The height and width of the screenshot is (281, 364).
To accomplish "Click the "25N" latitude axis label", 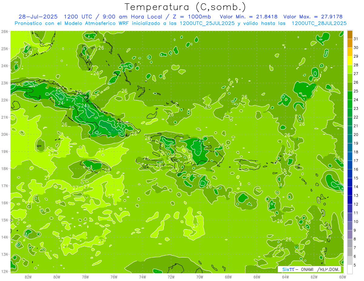I will (4, 49).
